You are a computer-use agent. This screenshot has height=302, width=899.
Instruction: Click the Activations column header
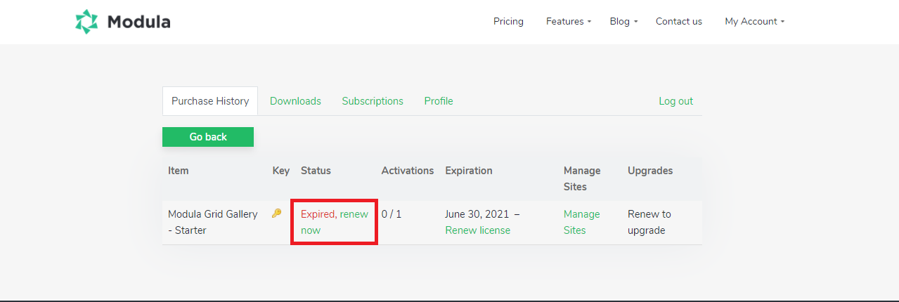pyautogui.click(x=408, y=171)
